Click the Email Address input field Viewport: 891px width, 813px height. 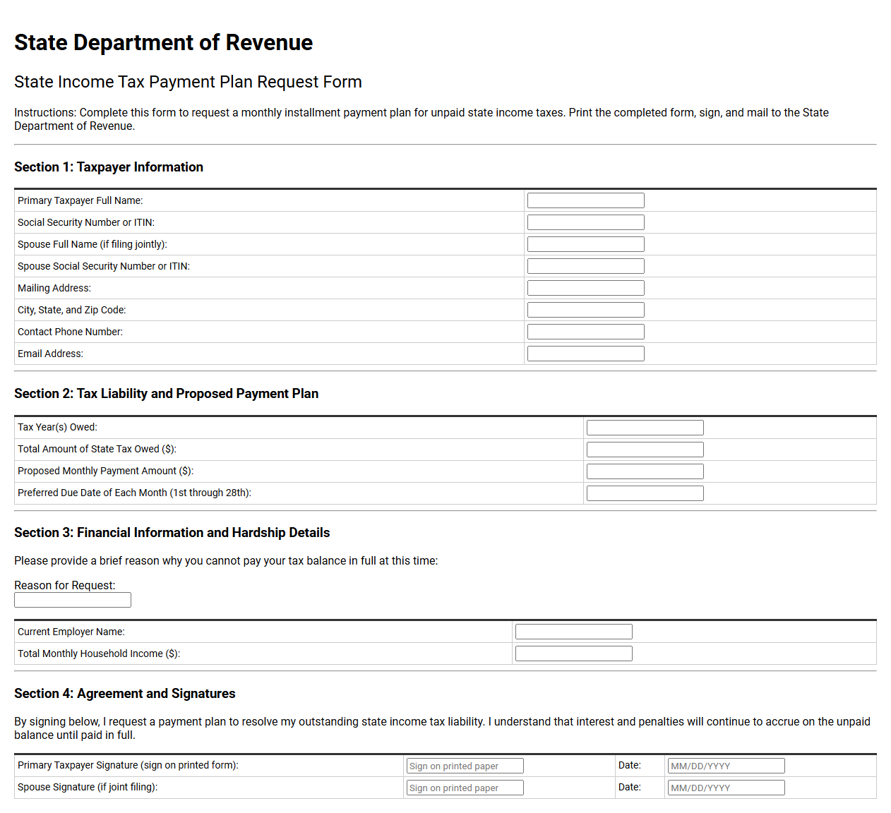pos(586,354)
